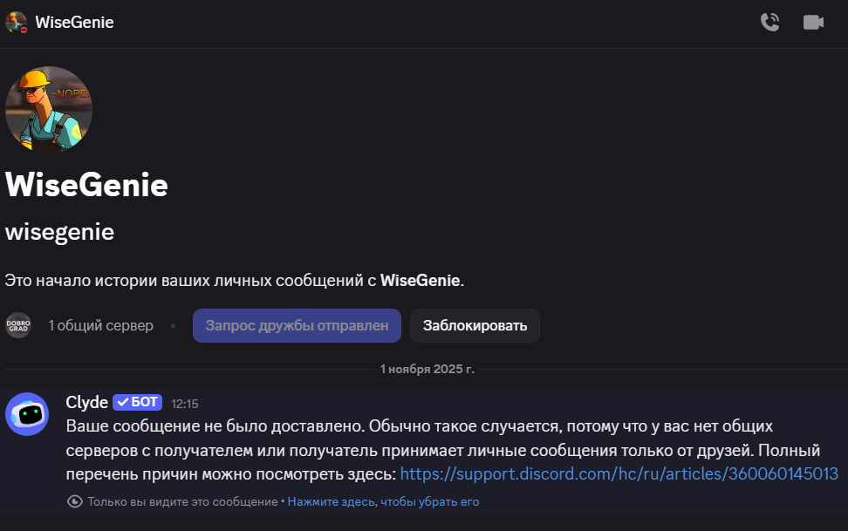Open the support.discord.com article link
The image size is (848, 531).
pyautogui.click(x=619, y=474)
